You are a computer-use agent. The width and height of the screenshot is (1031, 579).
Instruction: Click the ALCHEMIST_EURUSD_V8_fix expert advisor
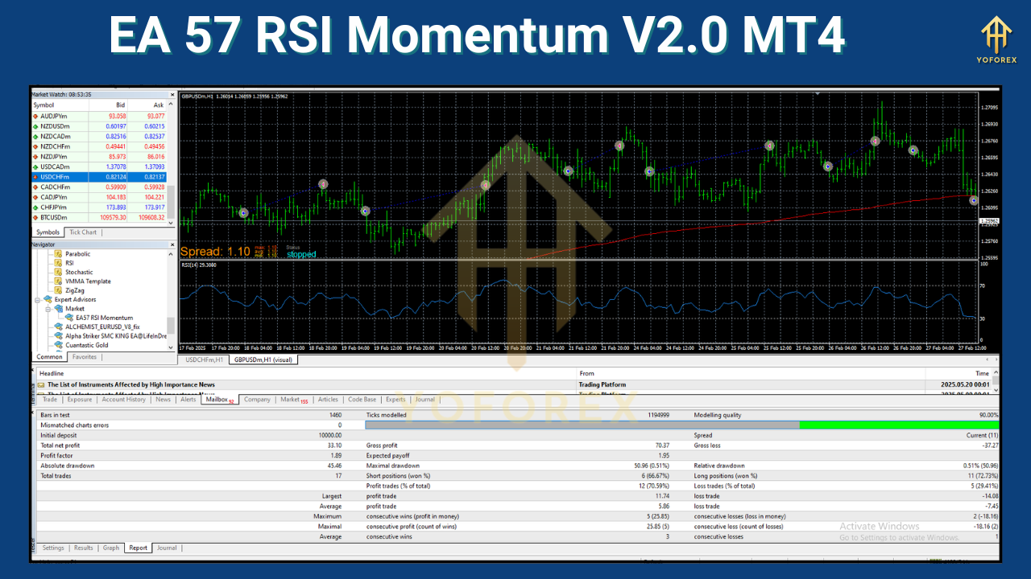(x=105, y=326)
